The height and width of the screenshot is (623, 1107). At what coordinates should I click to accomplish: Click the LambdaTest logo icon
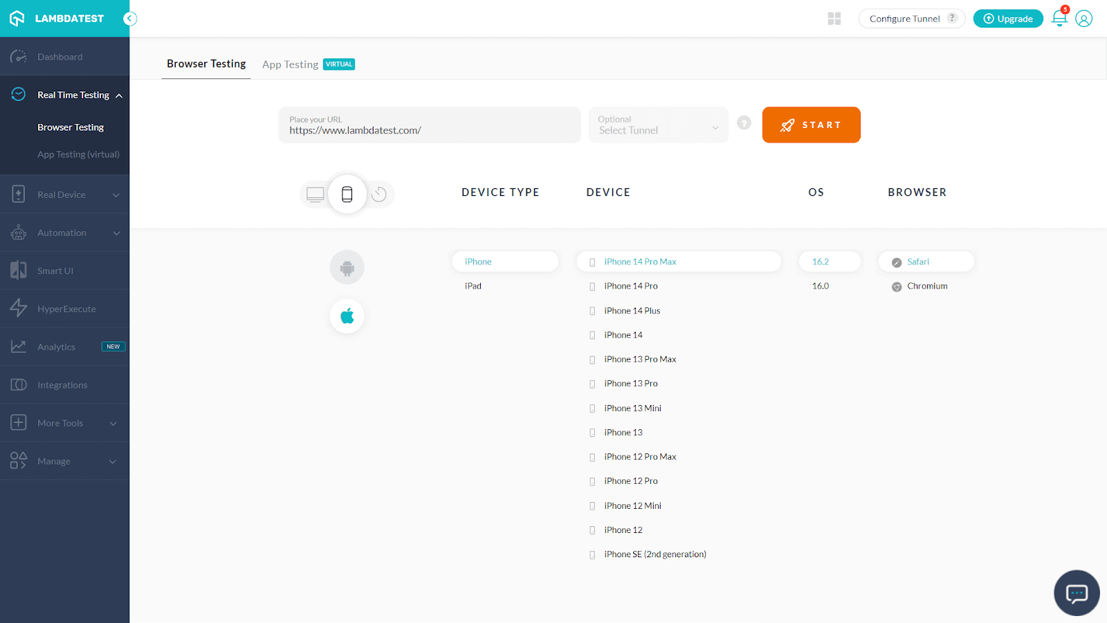pyautogui.click(x=17, y=19)
